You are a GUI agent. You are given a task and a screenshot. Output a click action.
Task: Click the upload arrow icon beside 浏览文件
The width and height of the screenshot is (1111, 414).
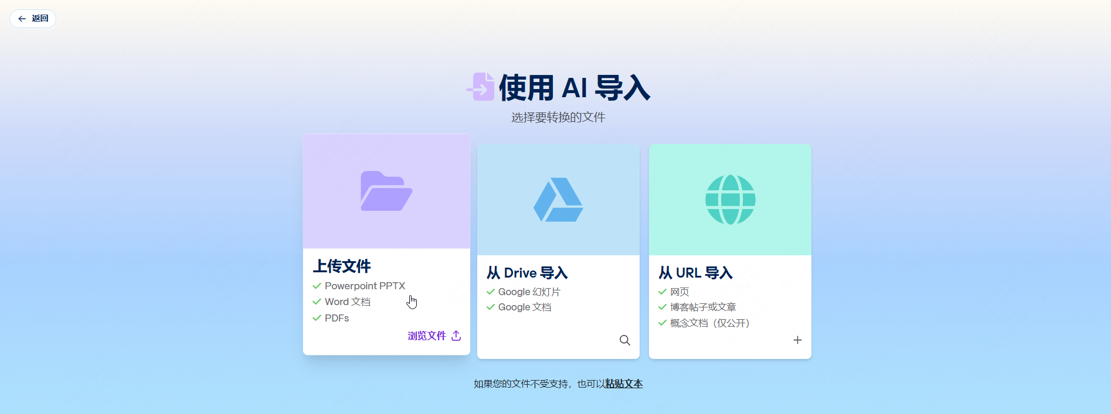[x=456, y=336]
